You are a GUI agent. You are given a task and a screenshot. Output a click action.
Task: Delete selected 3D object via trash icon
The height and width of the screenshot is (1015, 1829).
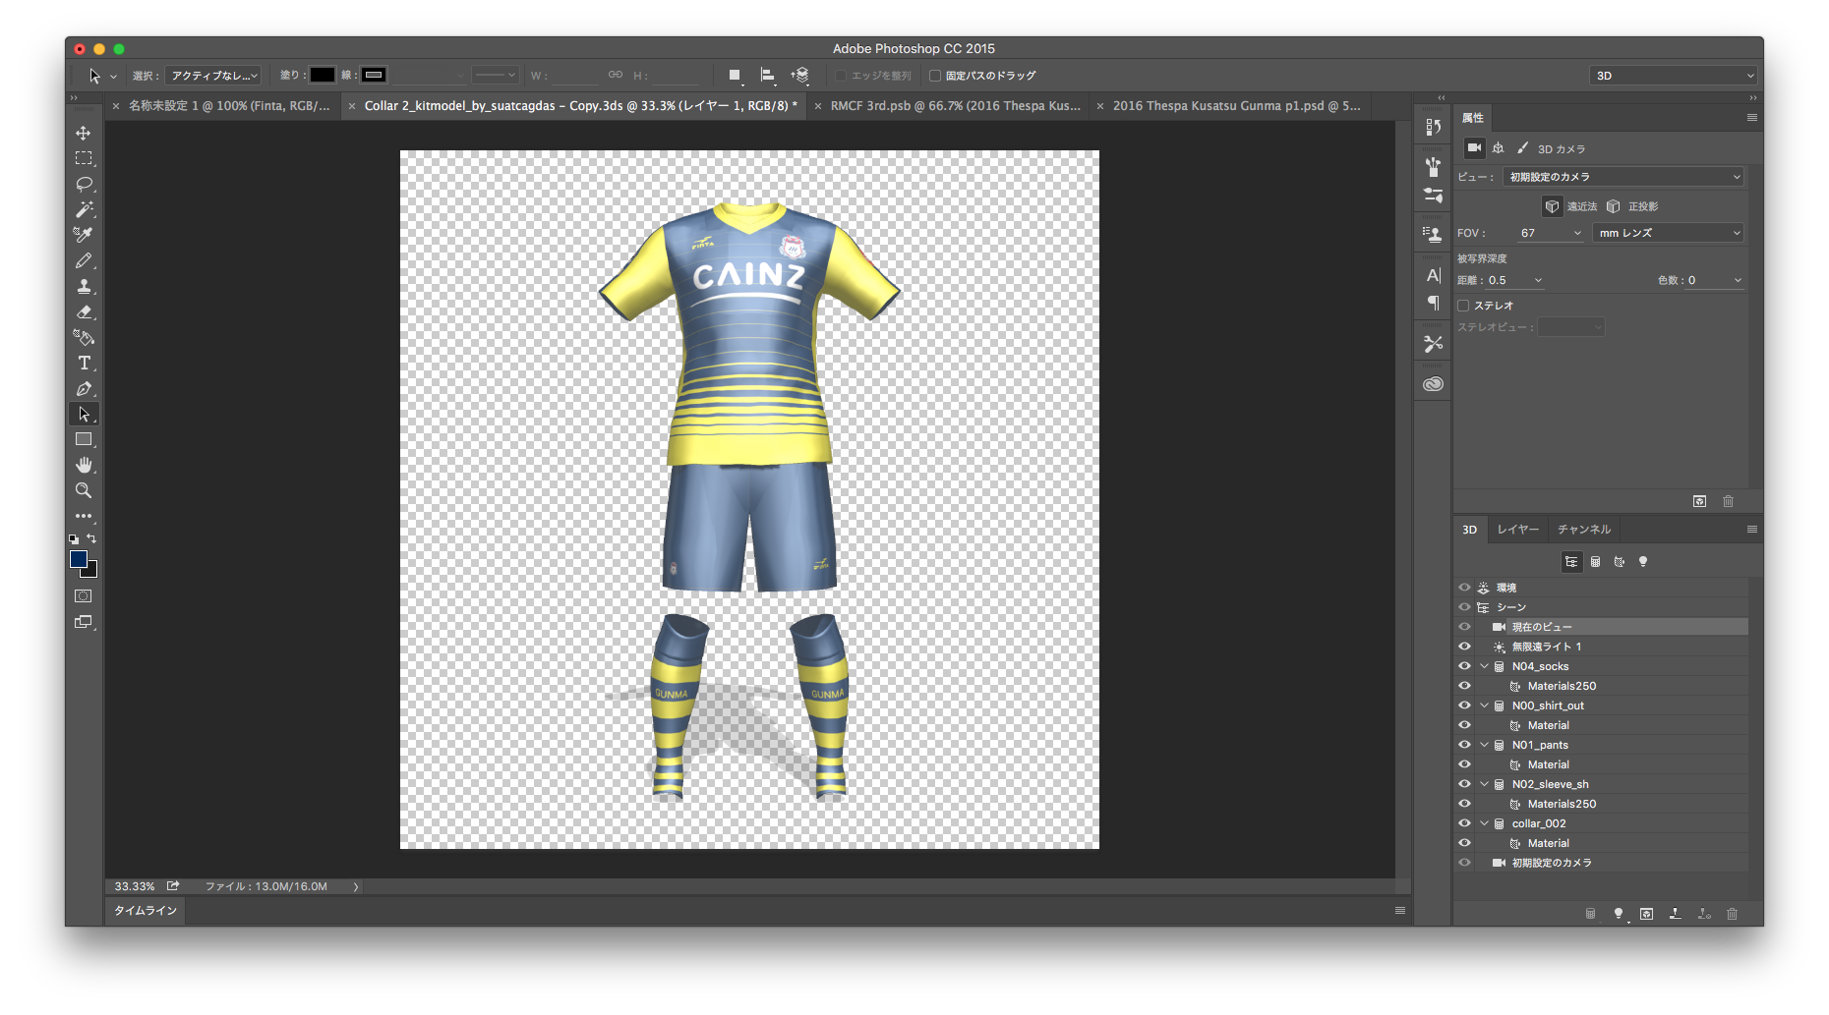1732,914
